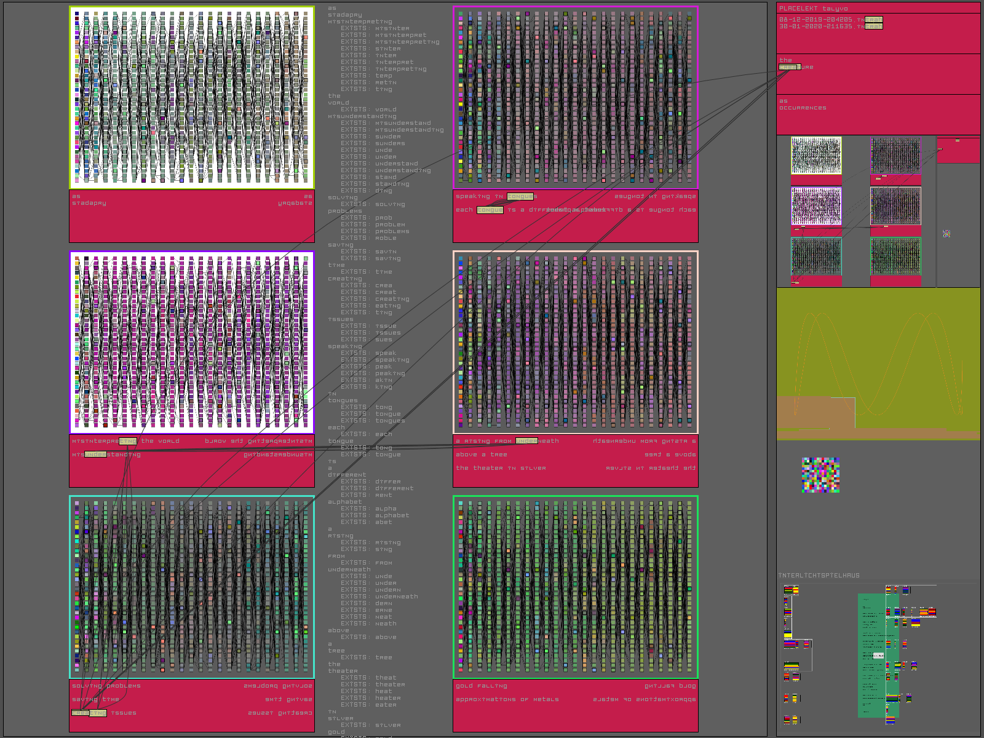Select the yellow-bordered grid thumbnail in minimap

816,156
